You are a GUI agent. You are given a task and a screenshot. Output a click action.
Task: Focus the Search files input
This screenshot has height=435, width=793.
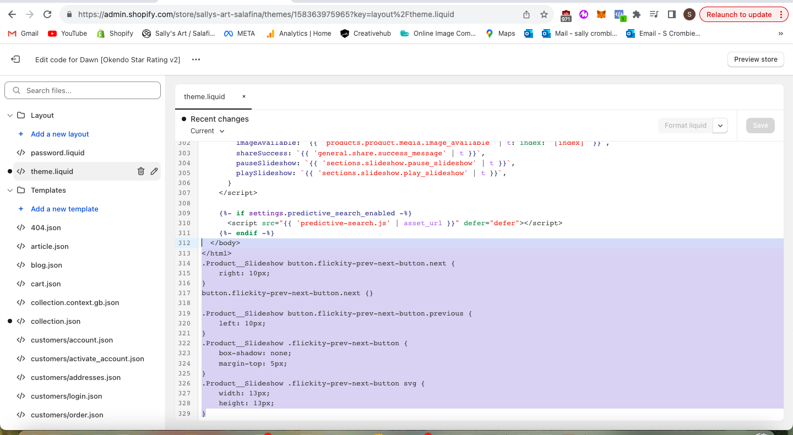[x=83, y=90]
